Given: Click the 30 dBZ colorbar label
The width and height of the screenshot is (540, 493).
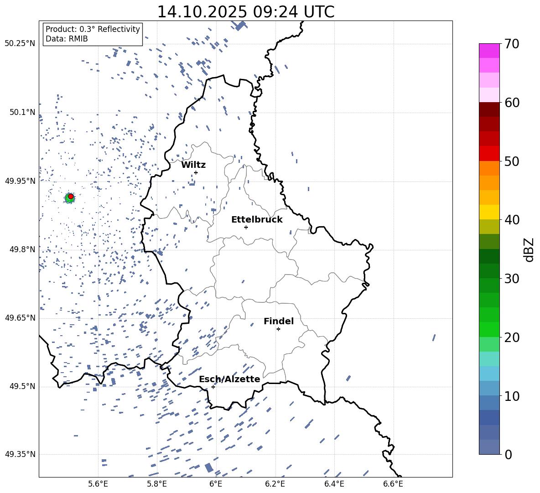Looking at the screenshot, I should [x=512, y=279].
